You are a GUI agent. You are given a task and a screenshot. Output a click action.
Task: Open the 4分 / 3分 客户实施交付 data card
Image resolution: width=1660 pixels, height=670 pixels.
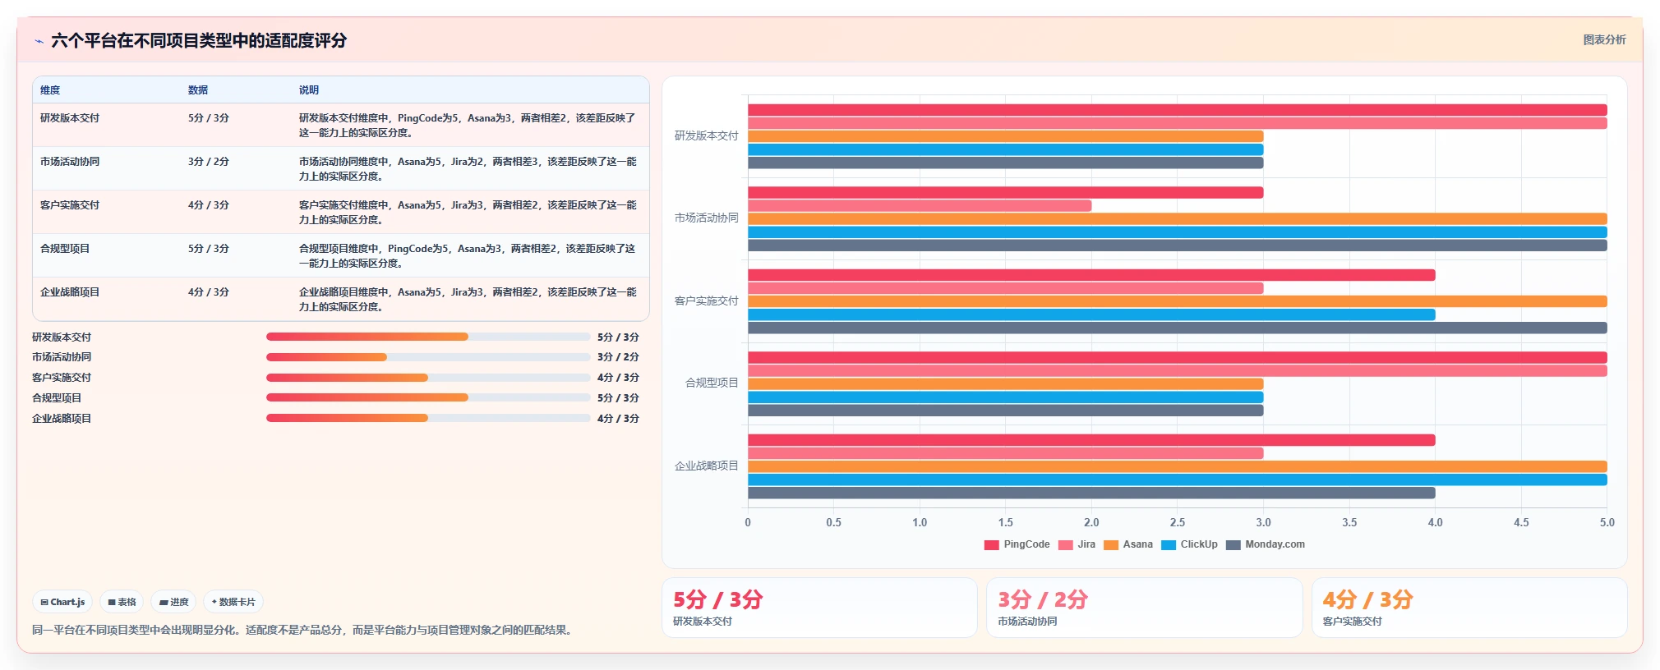1469,608
